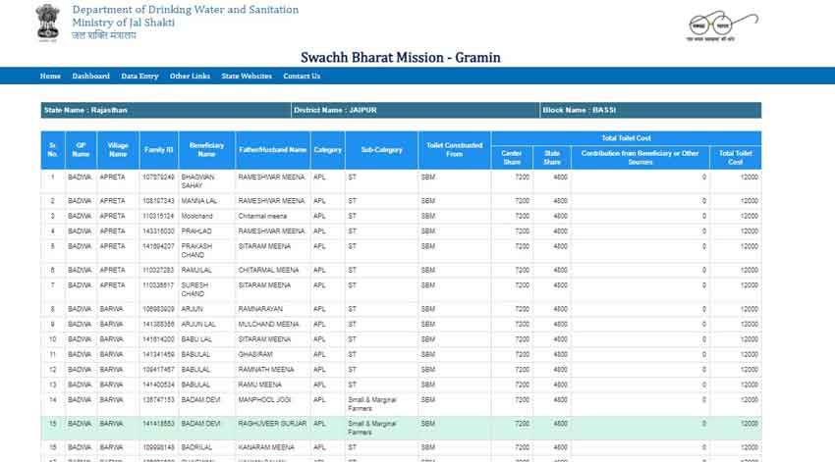Click father name MULCHAND MEENA in row 9
Viewport: 835px width, 462px height.
tap(268, 325)
